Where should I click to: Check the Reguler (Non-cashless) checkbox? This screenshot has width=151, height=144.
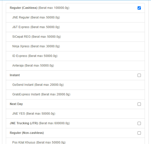pos(139,133)
